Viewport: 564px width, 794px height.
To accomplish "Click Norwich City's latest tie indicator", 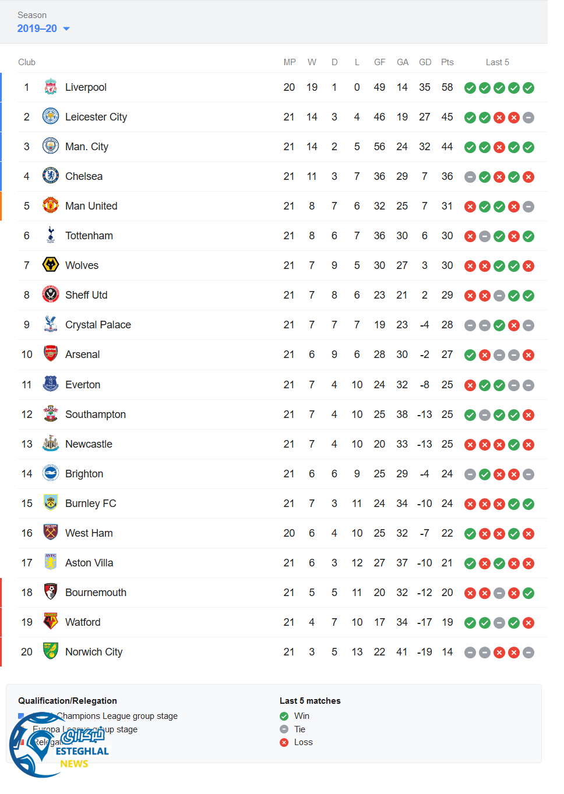I will 528,653.
